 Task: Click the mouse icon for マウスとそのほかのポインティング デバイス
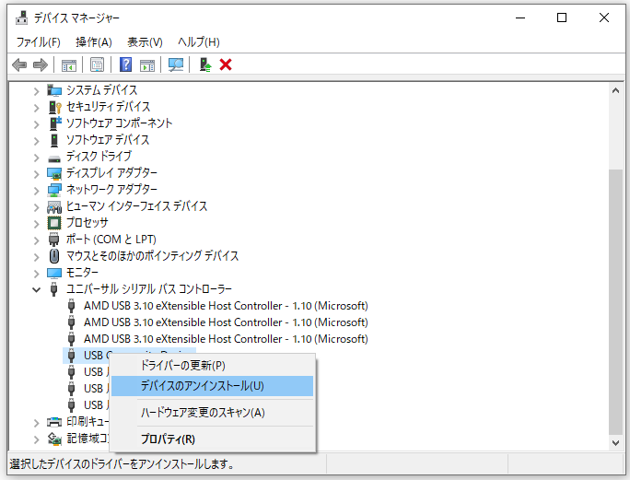53,256
